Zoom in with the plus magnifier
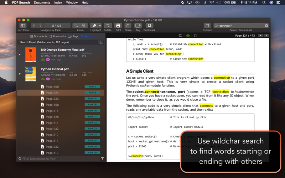This screenshot has width=285, height=178. tap(84, 26)
